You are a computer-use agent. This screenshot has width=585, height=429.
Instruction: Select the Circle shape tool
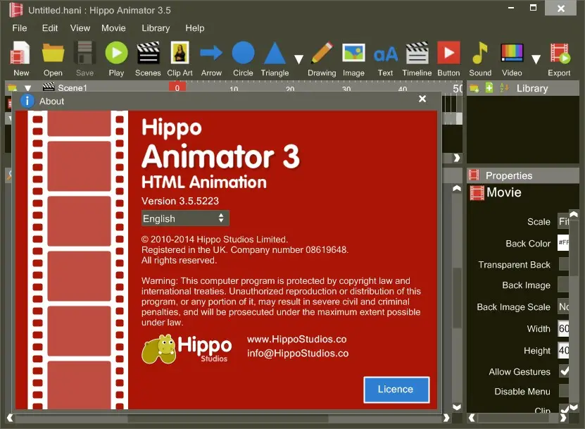click(244, 58)
